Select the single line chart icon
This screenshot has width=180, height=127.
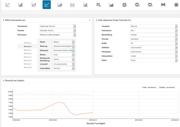pos(8,5)
